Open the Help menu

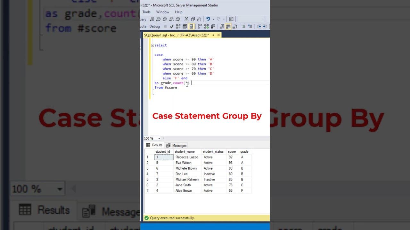tap(179, 12)
